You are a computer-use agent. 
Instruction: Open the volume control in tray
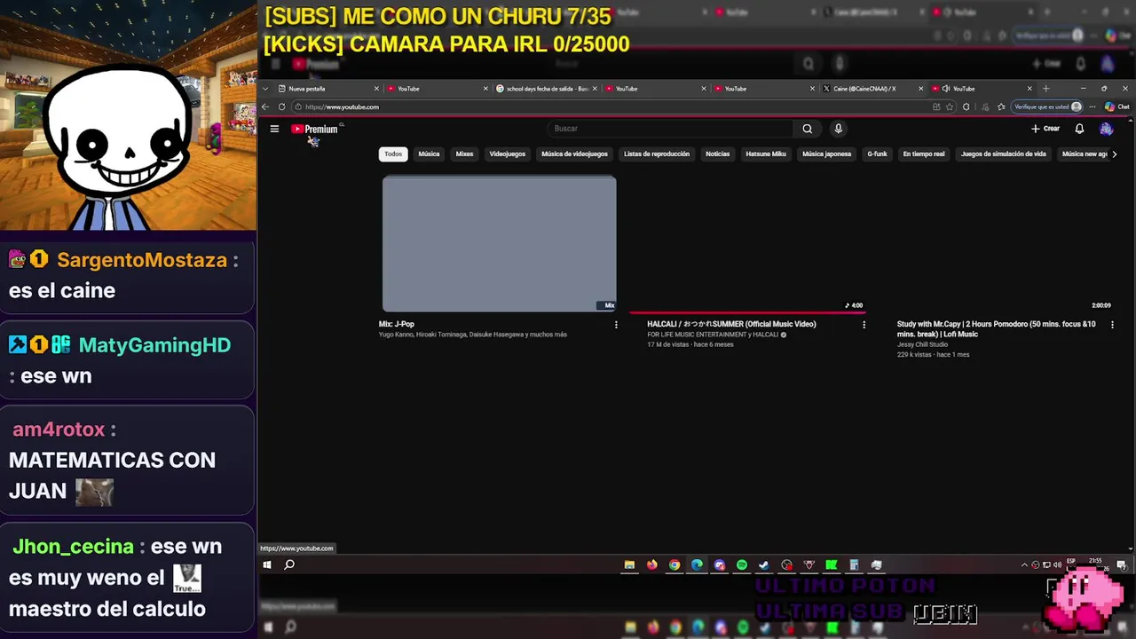(x=1057, y=564)
